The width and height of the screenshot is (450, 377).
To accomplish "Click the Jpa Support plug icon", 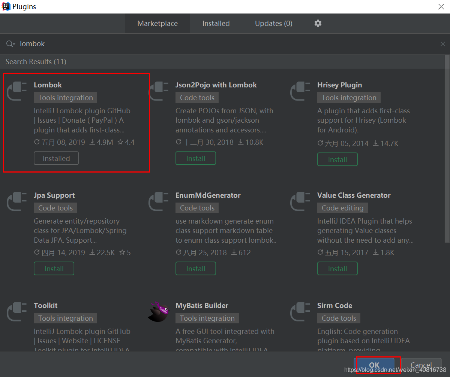I will (17, 202).
